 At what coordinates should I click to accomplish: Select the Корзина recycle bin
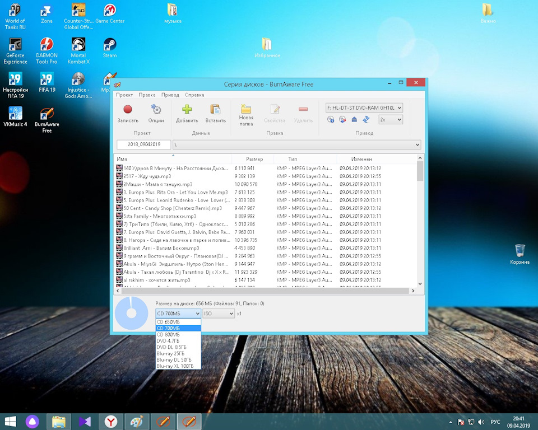click(520, 254)
